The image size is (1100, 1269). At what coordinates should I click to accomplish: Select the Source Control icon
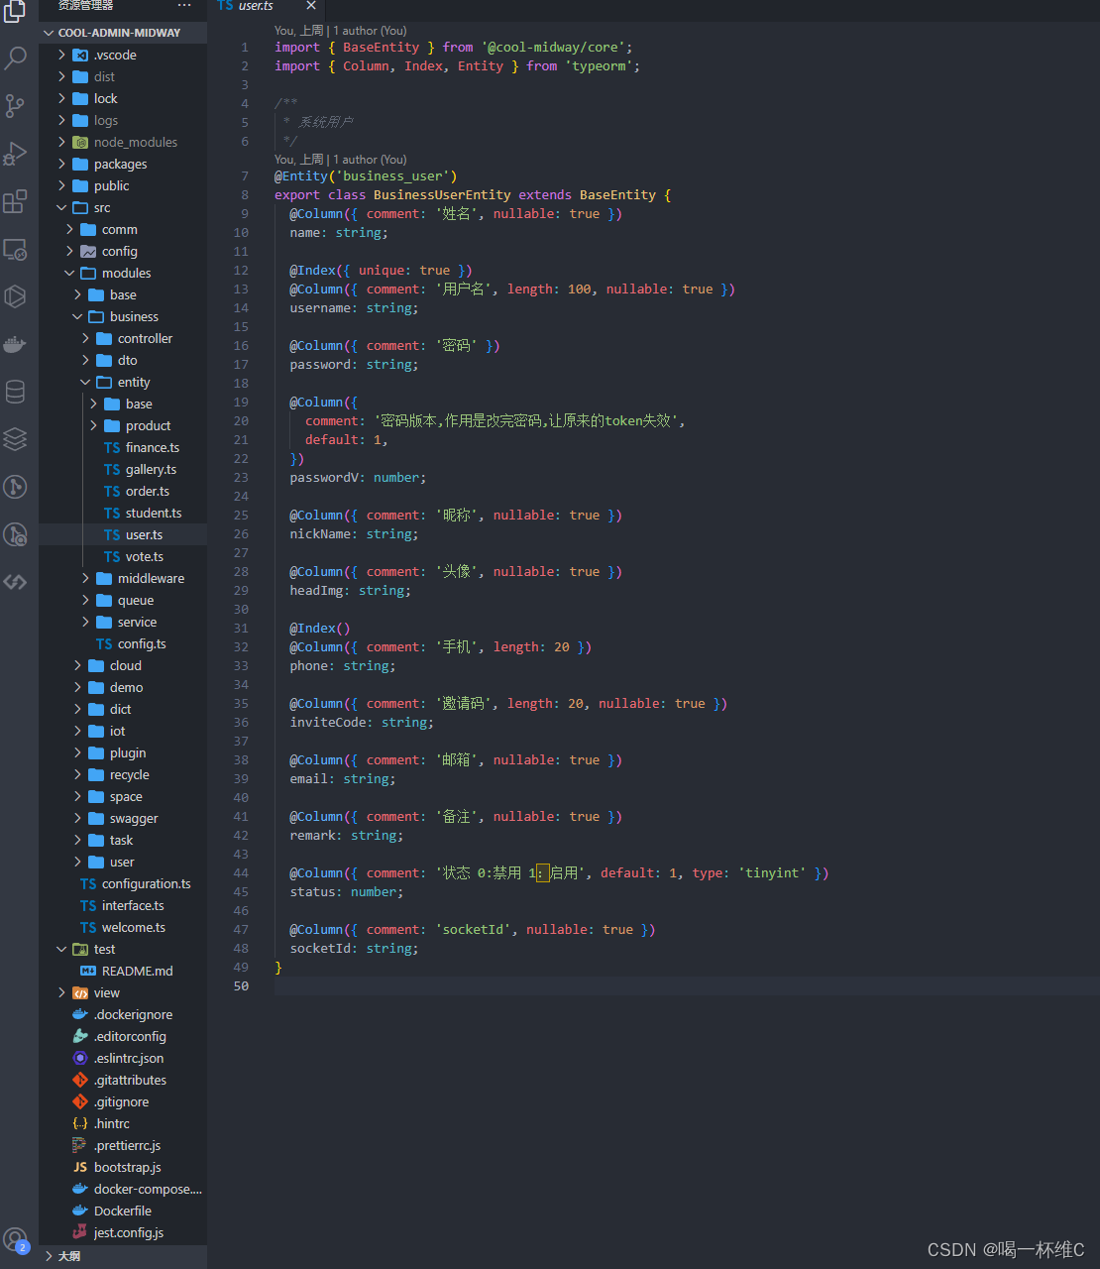point(16,104)
